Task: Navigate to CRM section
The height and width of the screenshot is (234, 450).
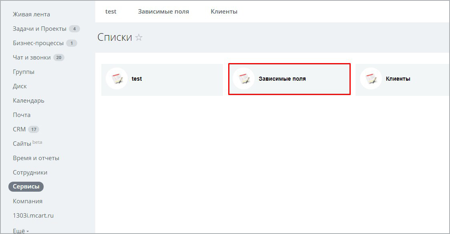Action: pyautogui.click(x=19, y=129)
